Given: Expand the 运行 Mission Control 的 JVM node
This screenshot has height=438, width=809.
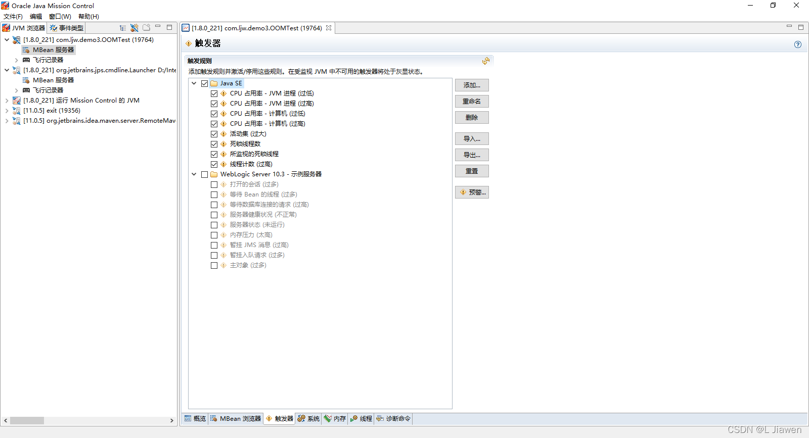Looking at the screenshot, I should (7, 101).
